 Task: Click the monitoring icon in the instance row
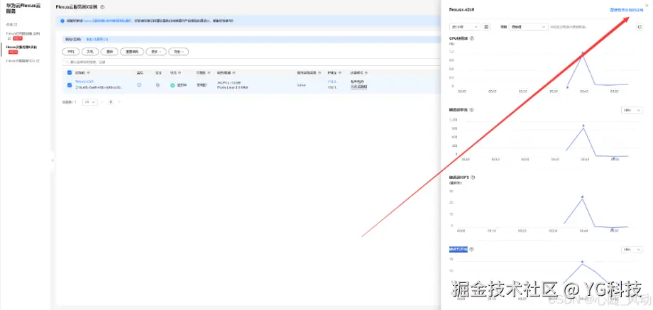point(140,85)
